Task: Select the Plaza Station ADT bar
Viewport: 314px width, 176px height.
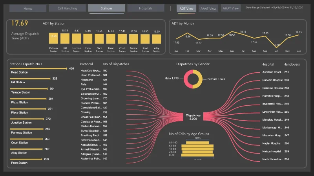Action: 88,38
